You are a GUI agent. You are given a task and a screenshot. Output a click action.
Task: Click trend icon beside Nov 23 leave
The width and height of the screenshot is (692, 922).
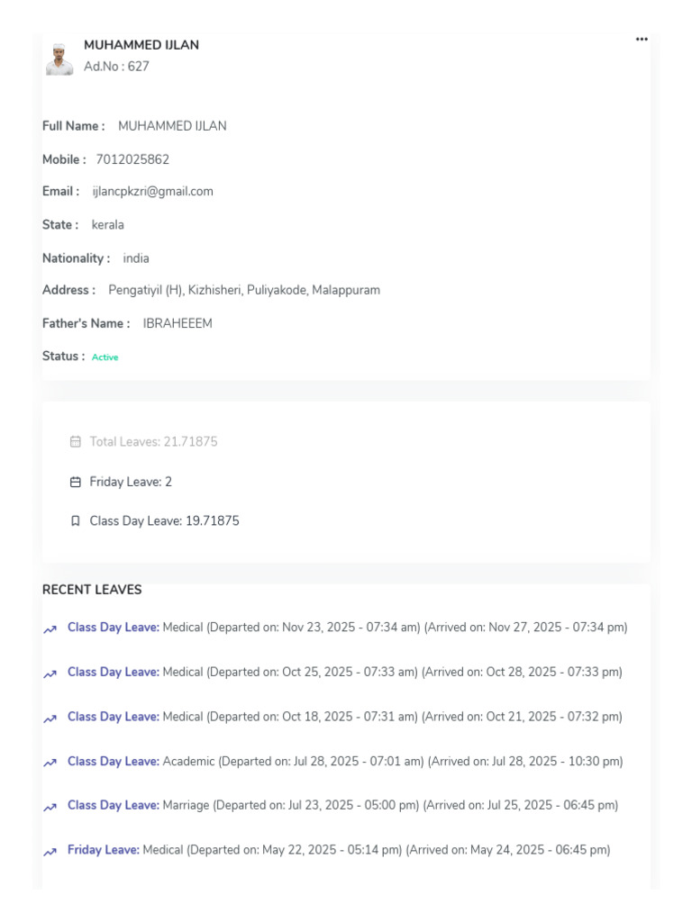coord(50,629)
